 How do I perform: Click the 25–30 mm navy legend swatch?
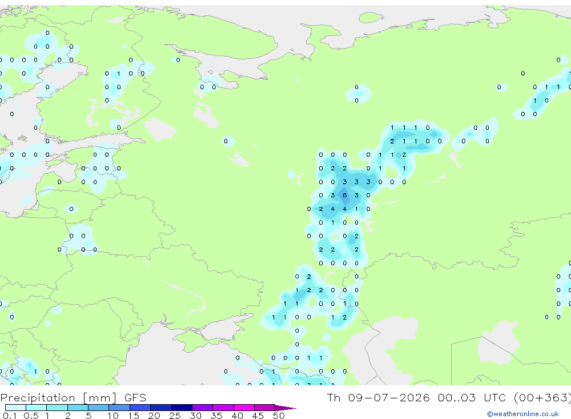pos(182,408)
